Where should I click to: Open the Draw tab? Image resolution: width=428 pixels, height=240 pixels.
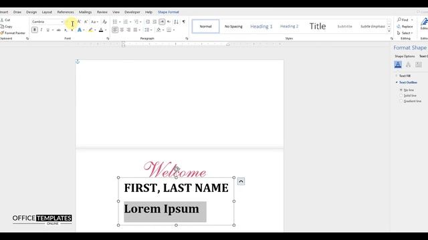(17, 12)
